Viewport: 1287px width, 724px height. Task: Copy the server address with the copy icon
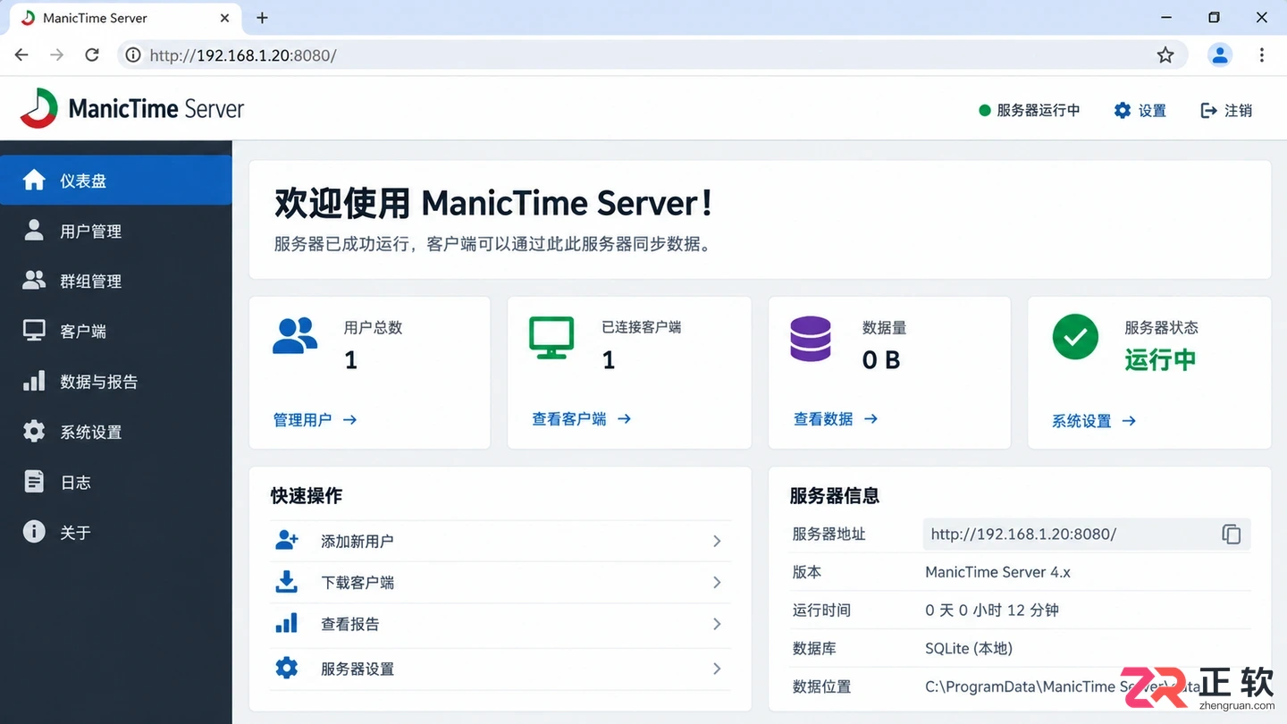1231,534
